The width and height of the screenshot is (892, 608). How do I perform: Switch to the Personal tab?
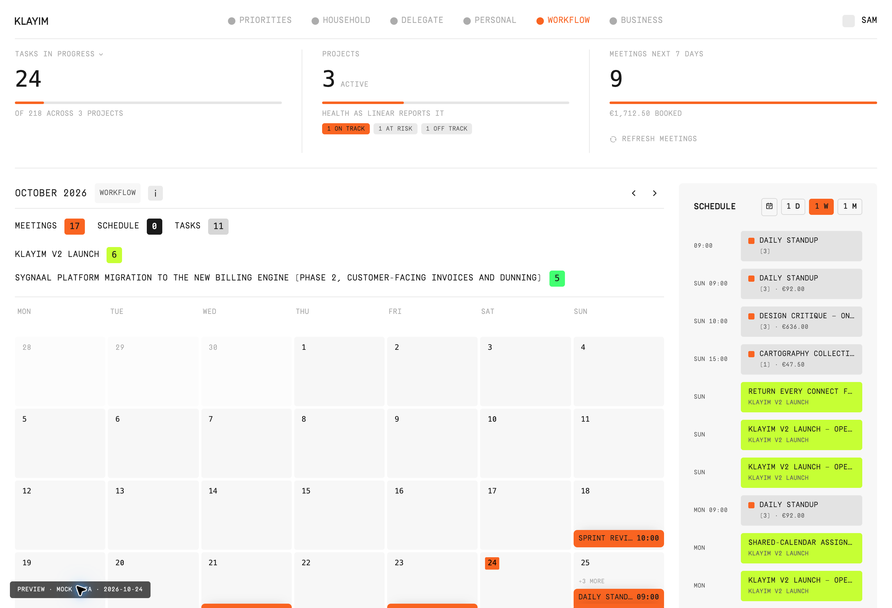[x=490, y=20]
